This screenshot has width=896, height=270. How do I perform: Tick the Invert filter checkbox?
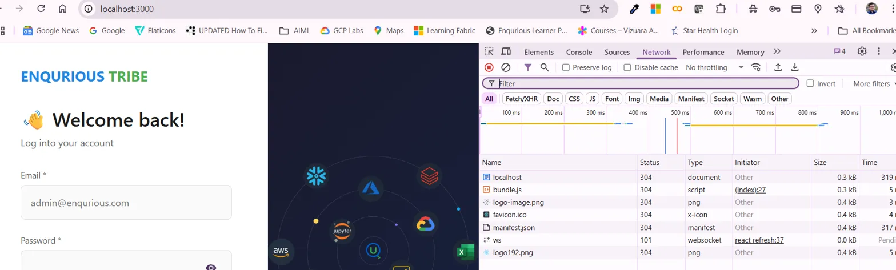810,83
